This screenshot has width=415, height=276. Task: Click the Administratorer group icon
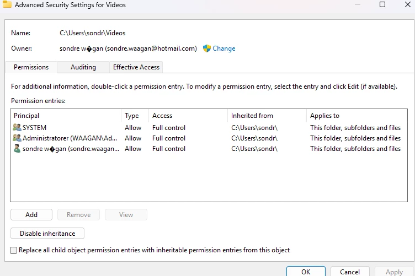pyautogui.click(x=17, y=138)
